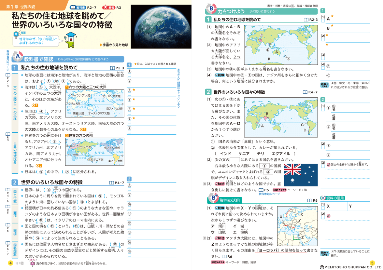Image resolution: width=383 pixels, height=270 pixels.
Task: Select sidebar label 国名国旗
Action: 15,250
